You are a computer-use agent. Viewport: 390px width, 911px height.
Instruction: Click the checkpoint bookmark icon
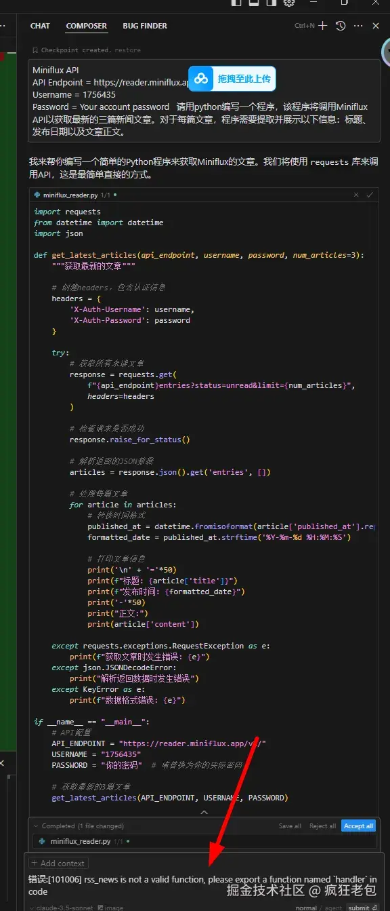point(35,50)
